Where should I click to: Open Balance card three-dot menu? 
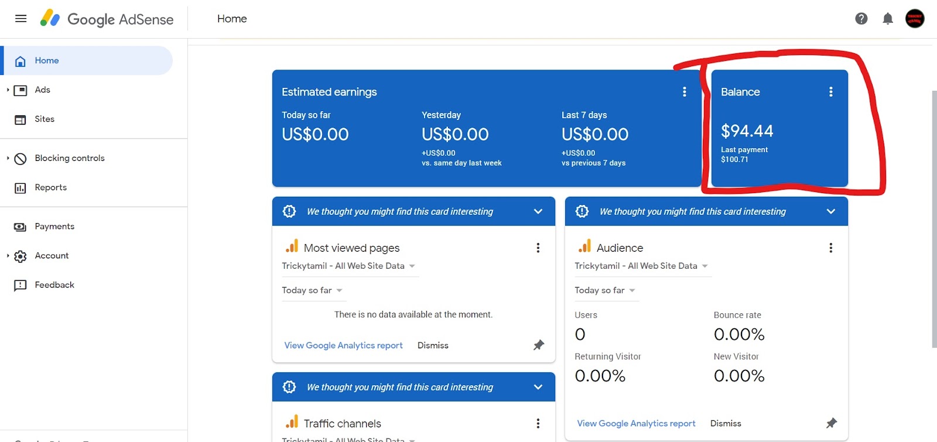(x=830, y=92)
